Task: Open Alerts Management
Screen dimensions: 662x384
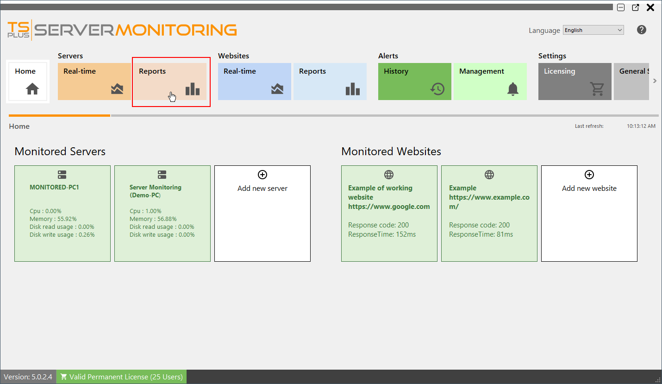Action: [490, 82]
